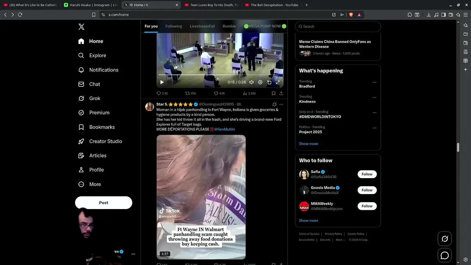This screenshot has width=471, height=265.
Task: Open the @DominguezH31015 handle link
Action: point(216,105)
